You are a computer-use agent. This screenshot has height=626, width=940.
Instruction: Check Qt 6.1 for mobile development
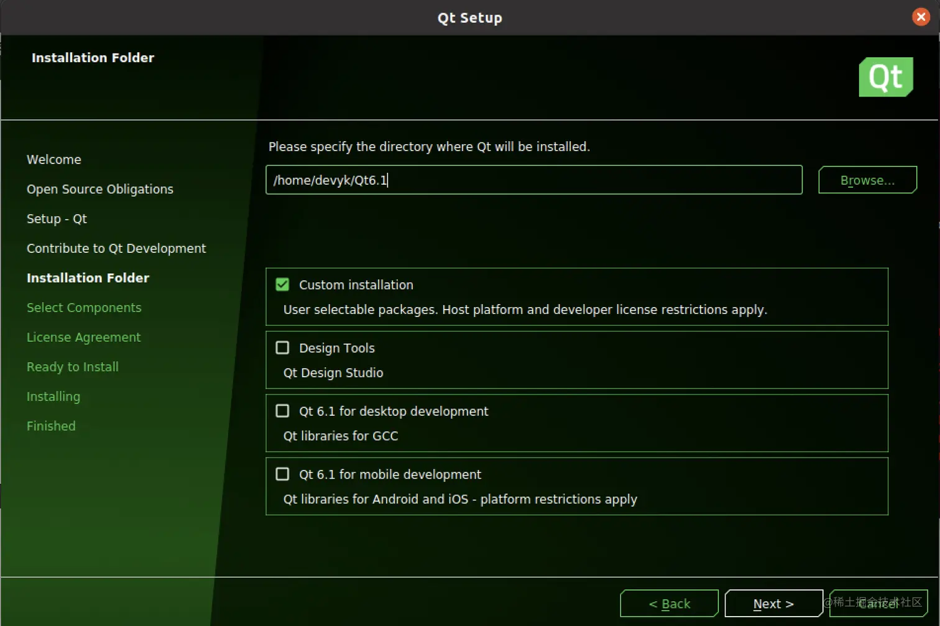[x=282, y=474]
